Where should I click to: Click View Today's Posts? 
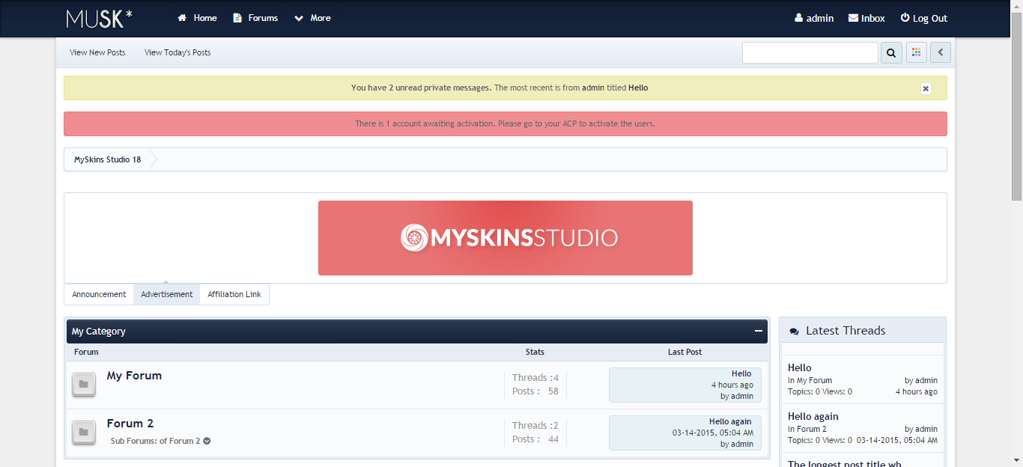coord(177,52)
